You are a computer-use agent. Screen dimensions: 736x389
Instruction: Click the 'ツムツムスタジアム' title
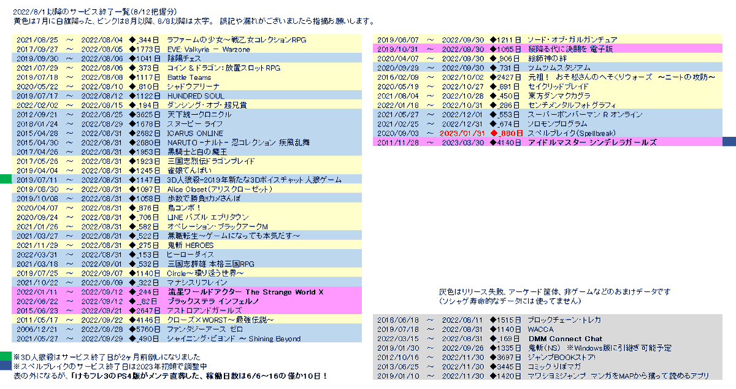pos(559,67)
